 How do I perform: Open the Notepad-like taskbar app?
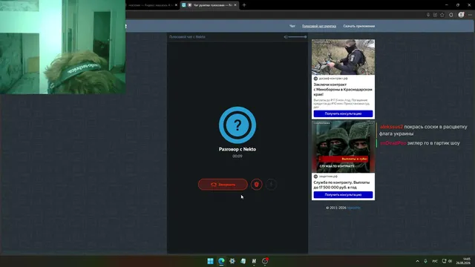tap(243, 261)
